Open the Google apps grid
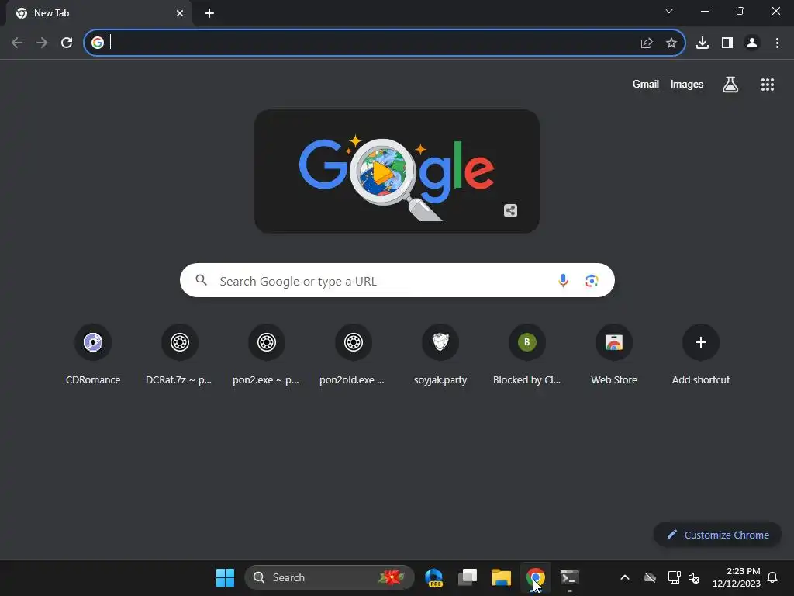The image size is (794, 596). (x=767, y=85)
